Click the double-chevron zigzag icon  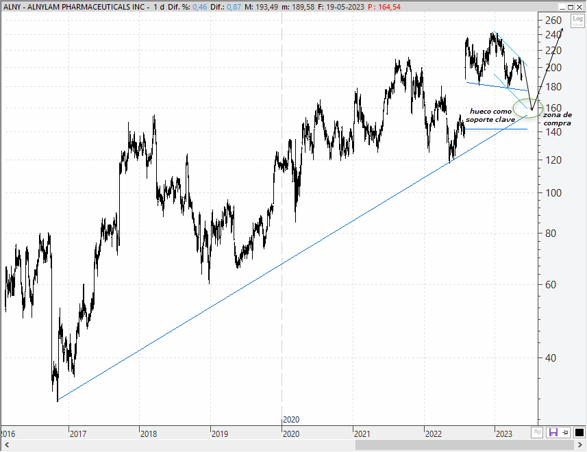pos(537,433)
